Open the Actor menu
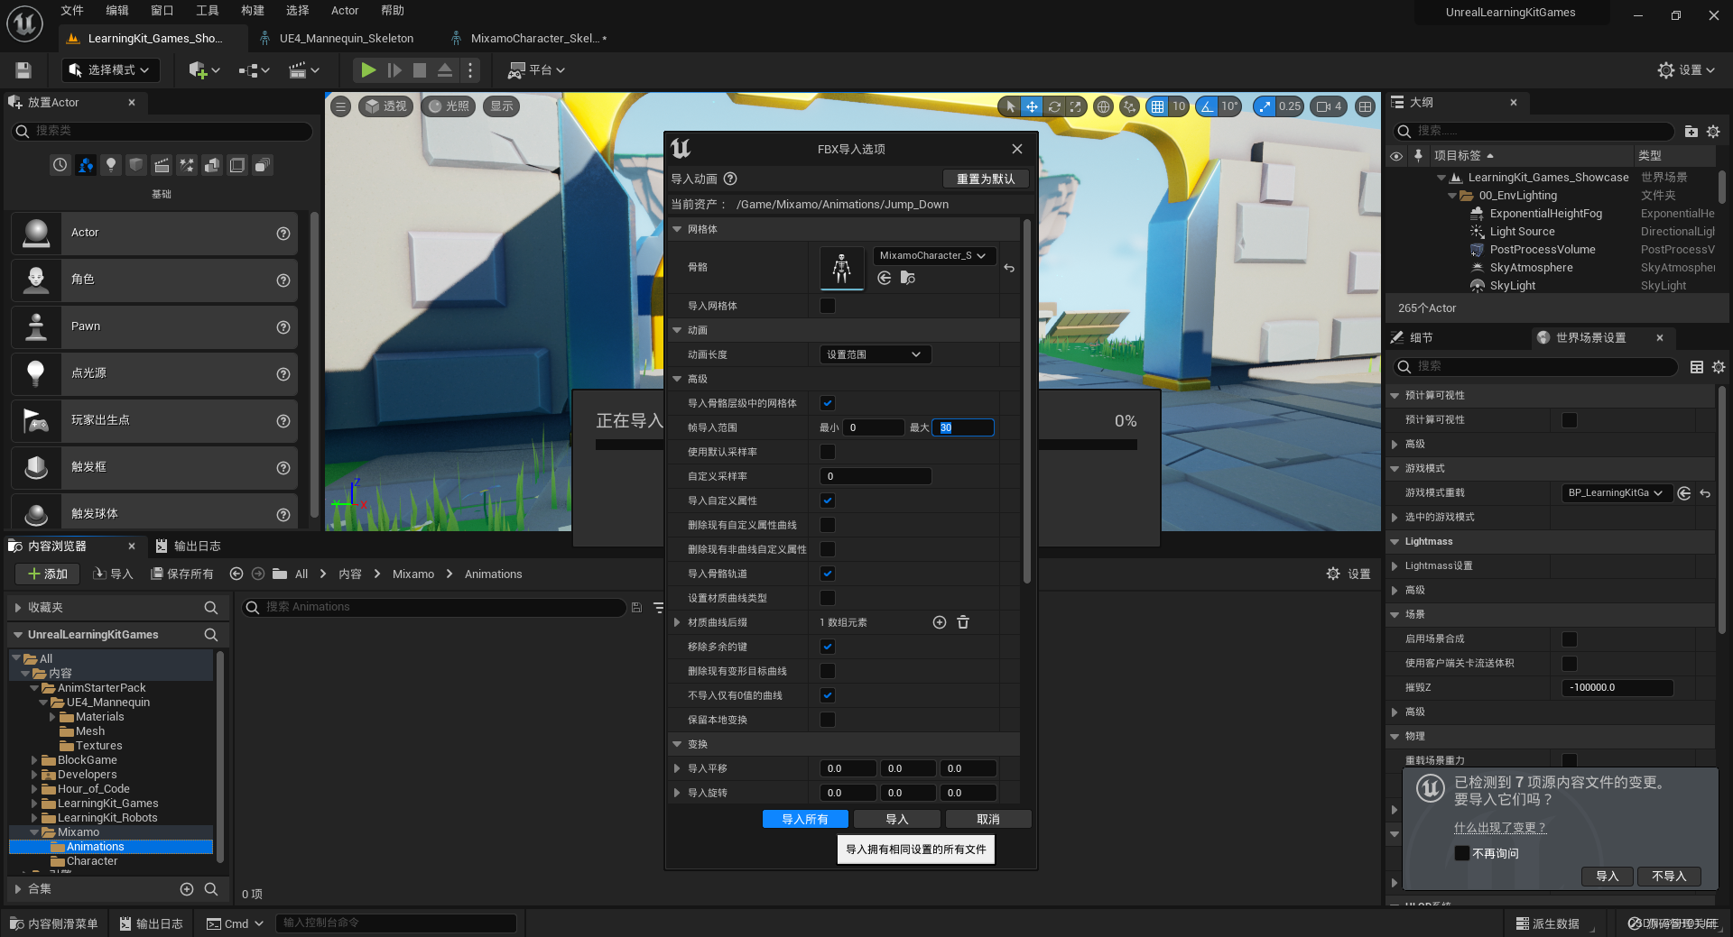This screenshot has height=937, width=1733. (x=345, y=11)
